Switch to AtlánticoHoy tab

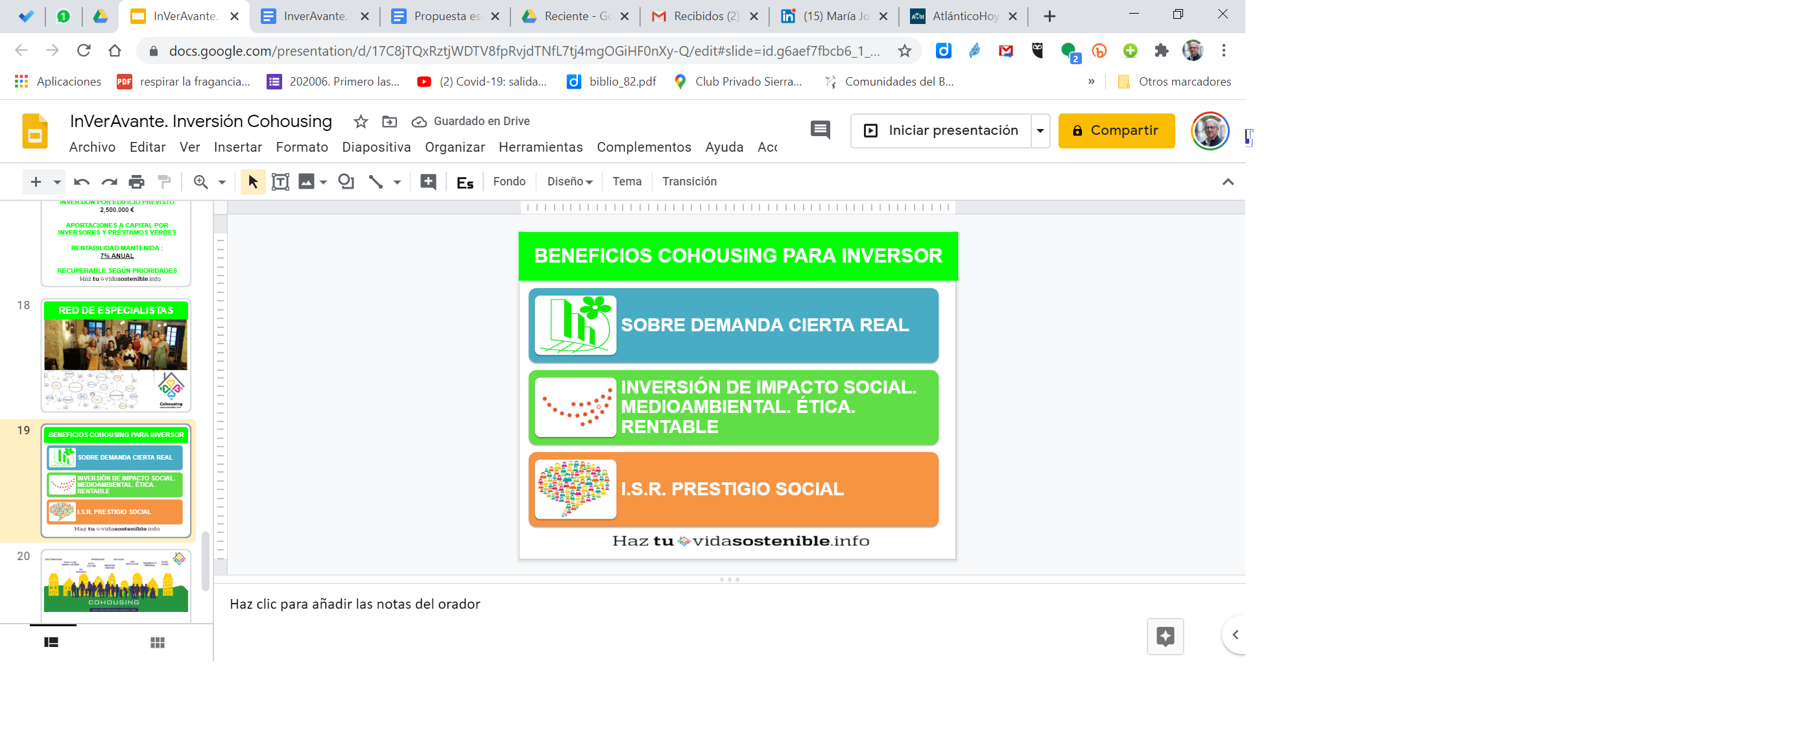pos(964,16)
